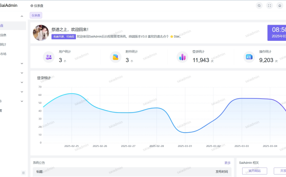Click the user avatar photo
Image resolution: width=286 pixels, height=177 pixels.
pyautogui.click(x=41, y=33)
